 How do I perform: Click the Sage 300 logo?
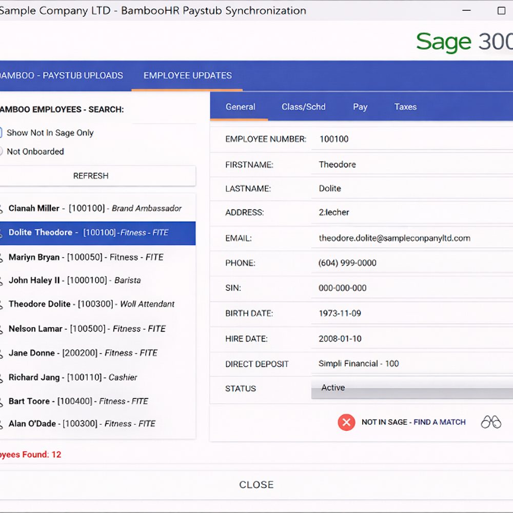tap(465, 42)
